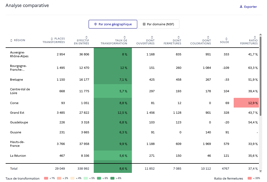Click total fermetures value 7 085

[177, 169]
